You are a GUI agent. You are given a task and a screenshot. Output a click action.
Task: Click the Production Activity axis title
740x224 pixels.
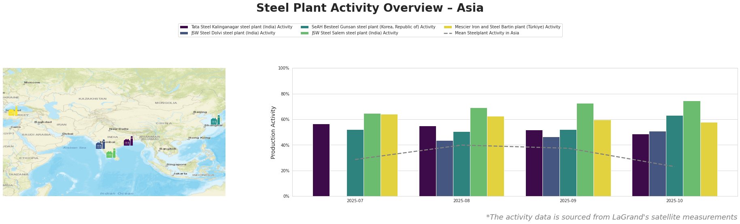point(273,132)
